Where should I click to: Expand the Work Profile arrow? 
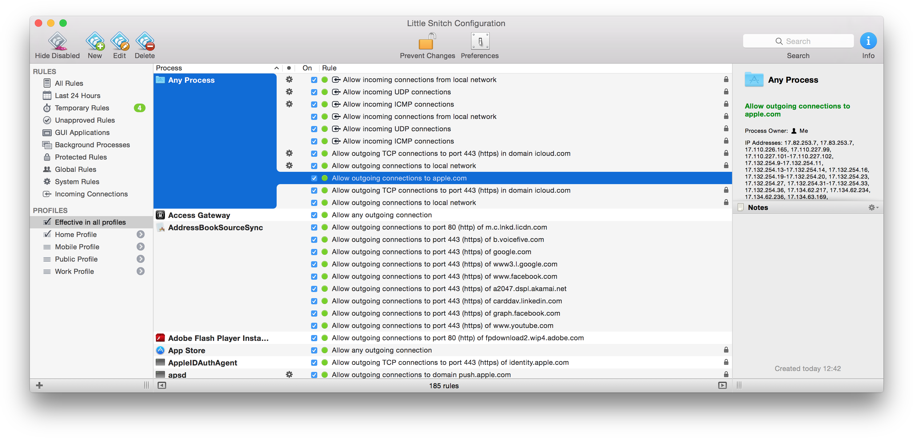pos(141,271)
